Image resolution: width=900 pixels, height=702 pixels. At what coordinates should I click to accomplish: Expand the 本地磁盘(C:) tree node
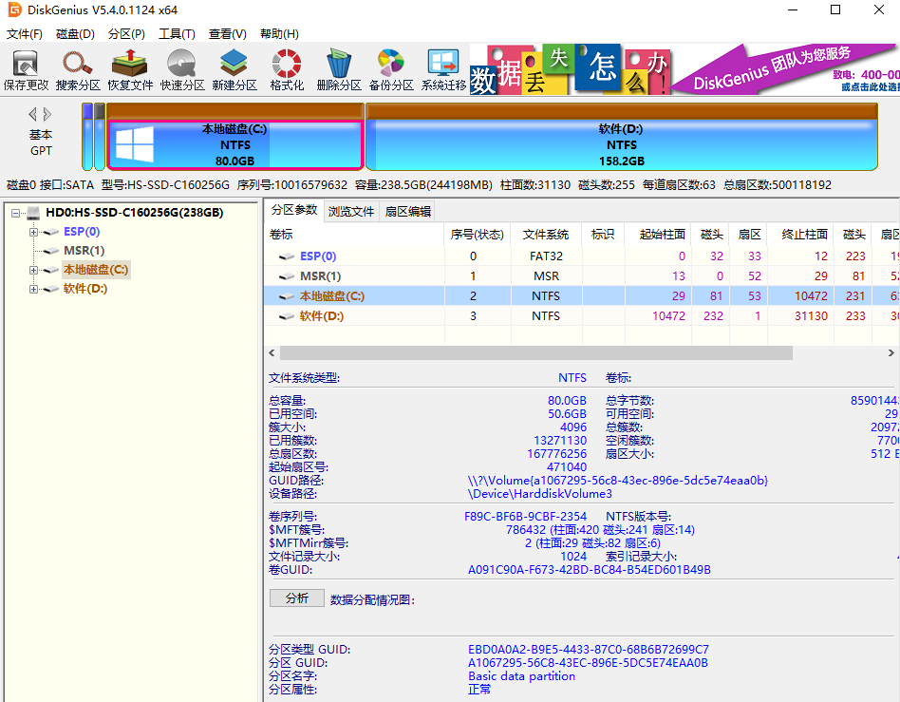(34, 270)
